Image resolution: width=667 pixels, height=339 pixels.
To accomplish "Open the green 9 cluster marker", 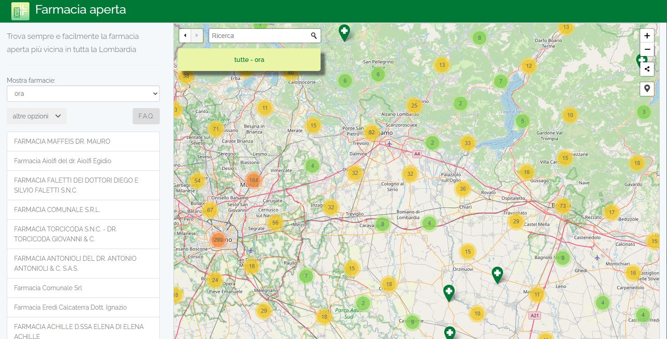I will point(412,322).
